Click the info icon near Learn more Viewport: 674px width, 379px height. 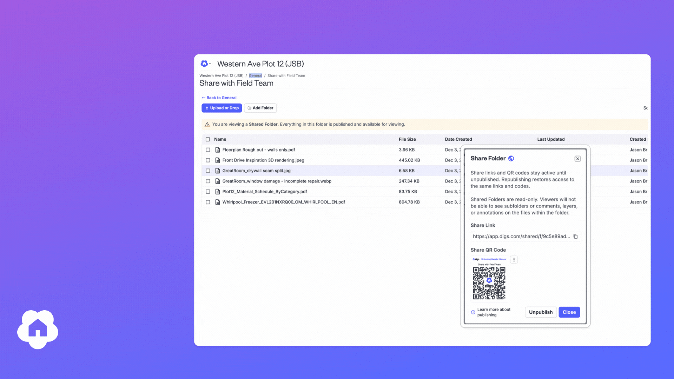point(473,312)
